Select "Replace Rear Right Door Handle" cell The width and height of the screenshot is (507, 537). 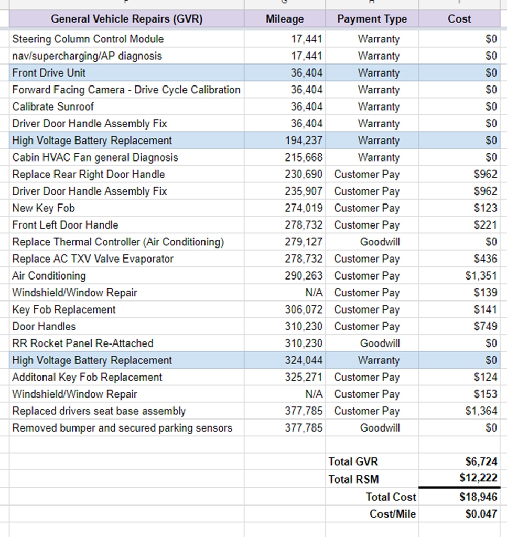[x=127, y=174]
